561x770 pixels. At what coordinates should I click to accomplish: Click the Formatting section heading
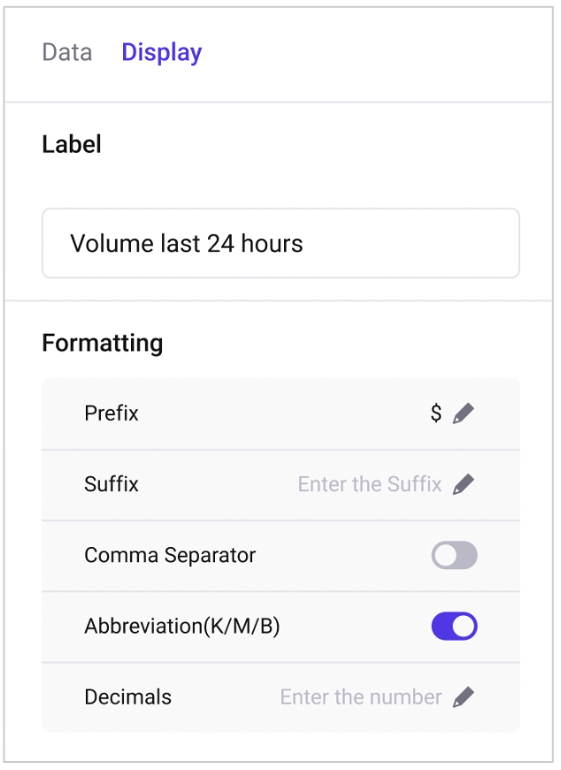[103, 343]
